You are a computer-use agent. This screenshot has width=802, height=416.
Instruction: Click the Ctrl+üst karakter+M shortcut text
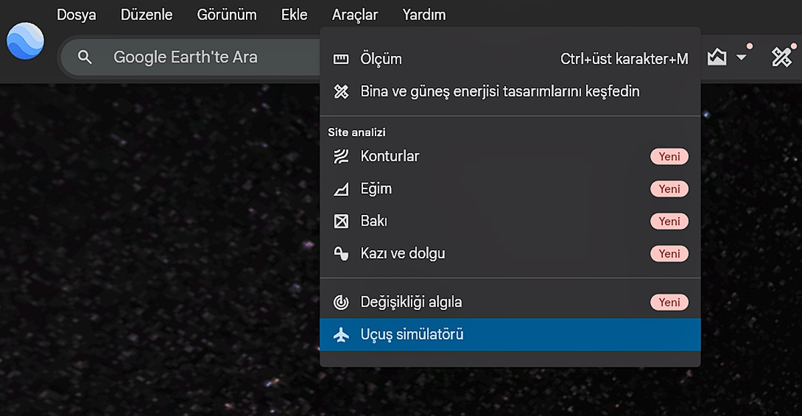coord(624,59)
